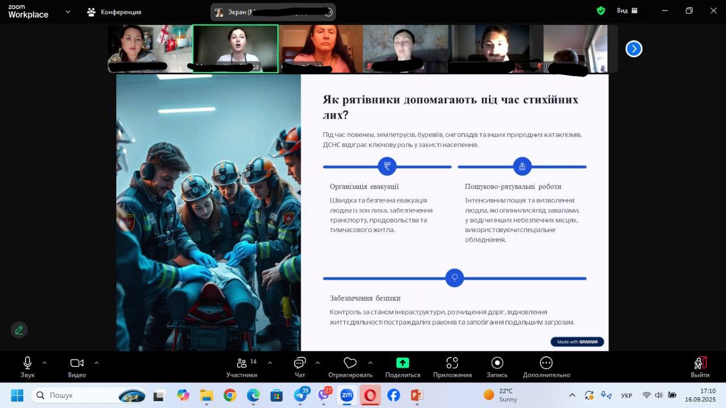The width and height of the screenshot is (726, 408).
Task: Open the Вид view menu
Action: point(627,11)
